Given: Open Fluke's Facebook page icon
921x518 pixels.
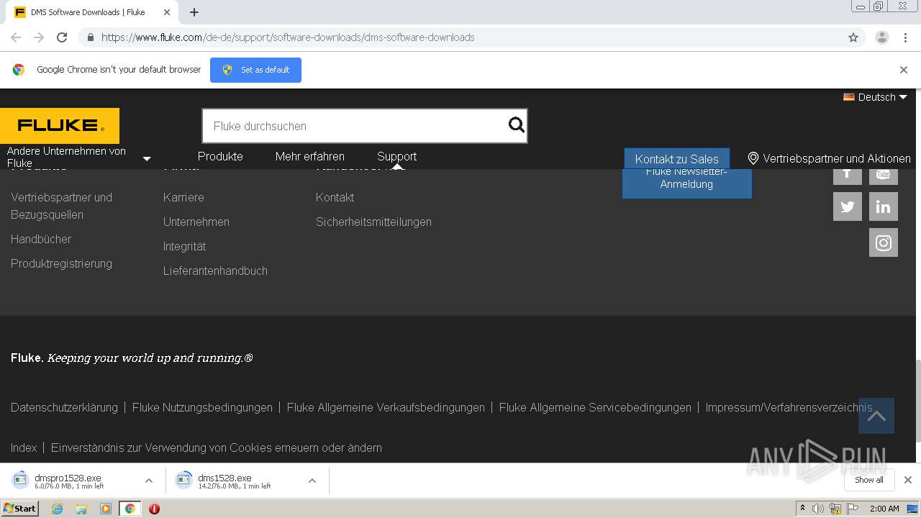Looking at the screenshot, I should [x=848, y=177].
